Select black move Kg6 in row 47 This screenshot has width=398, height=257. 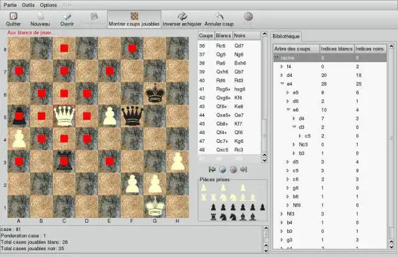click(x=239, y=141)
